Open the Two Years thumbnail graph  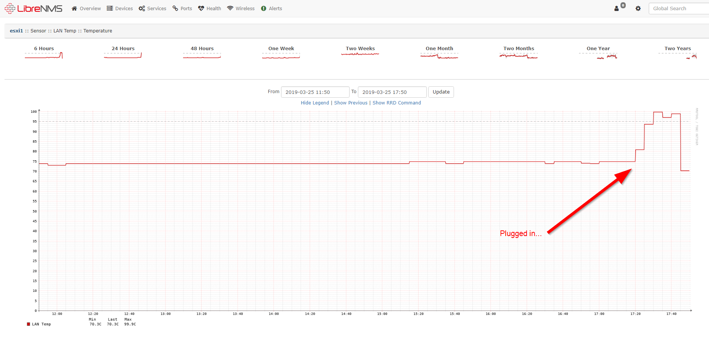coord(678,55)
